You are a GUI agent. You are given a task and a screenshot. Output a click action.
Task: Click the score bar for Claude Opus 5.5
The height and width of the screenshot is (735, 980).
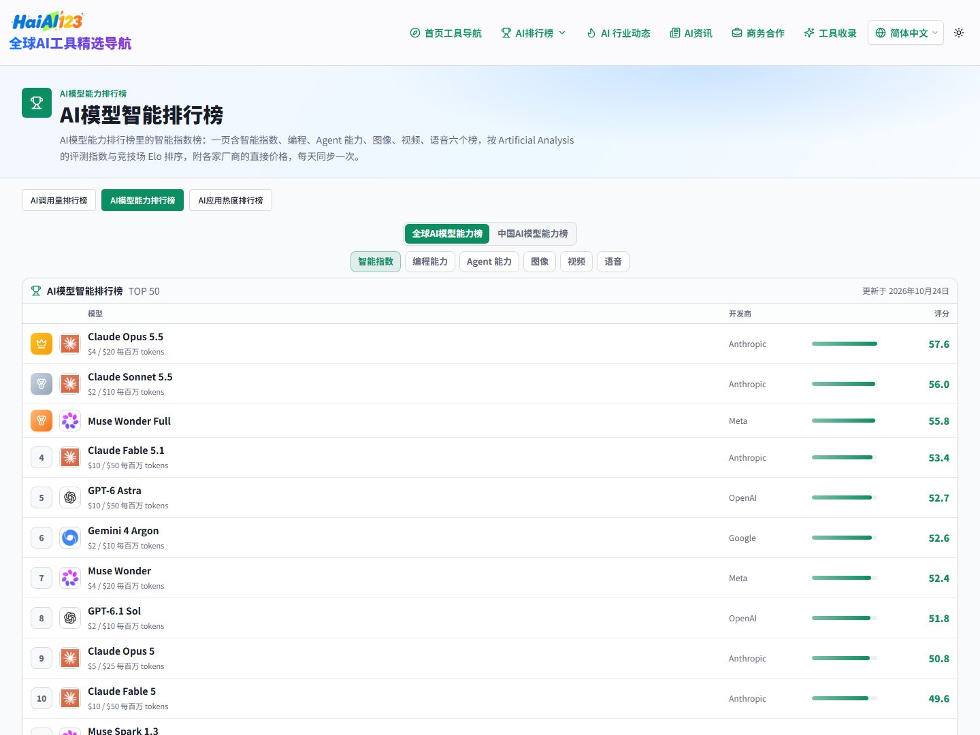pos(845,344)
